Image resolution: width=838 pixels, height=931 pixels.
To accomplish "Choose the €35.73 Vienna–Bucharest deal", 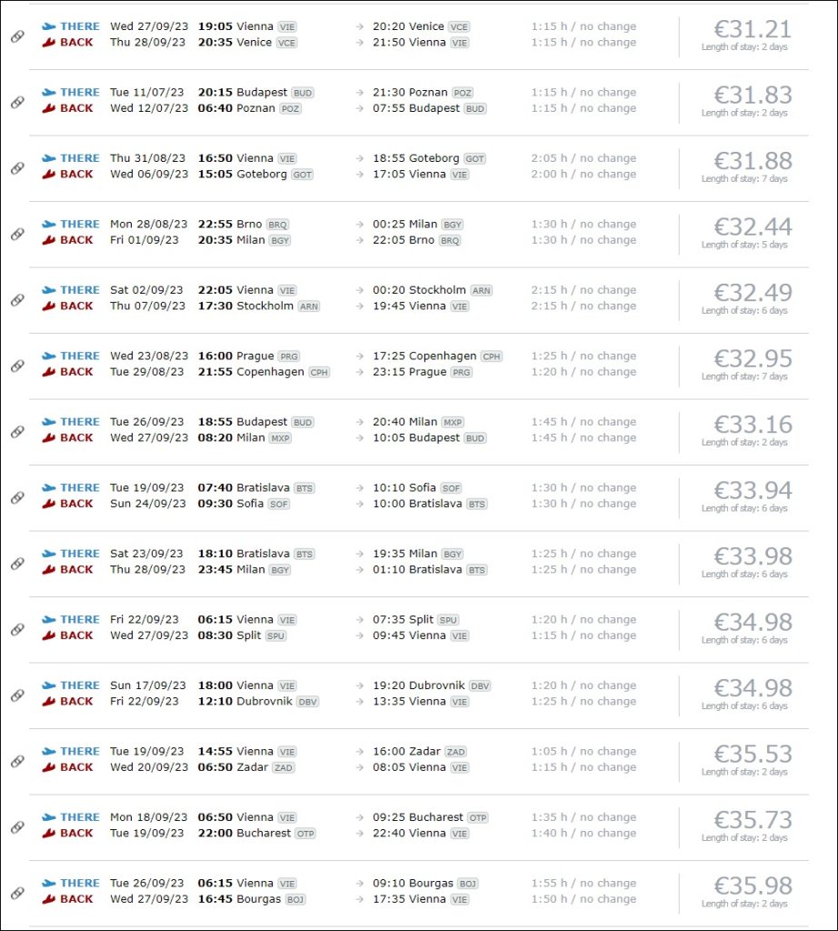I will pyautogui.click(x=753, y=820).
